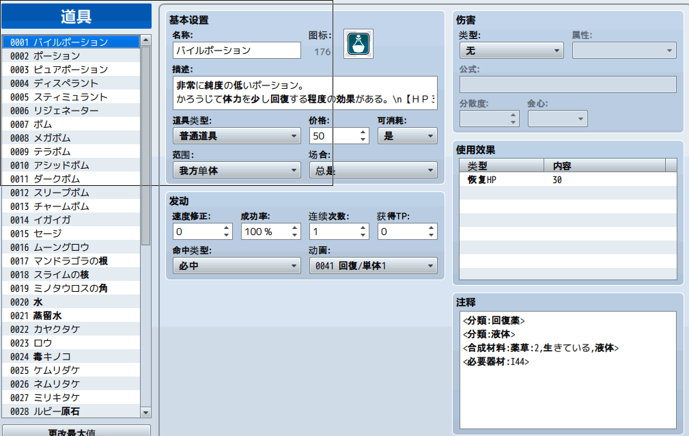Open the 范围 dropdown showing 我方单体
The height and width of the screenshot is (436, 689).
236,170
